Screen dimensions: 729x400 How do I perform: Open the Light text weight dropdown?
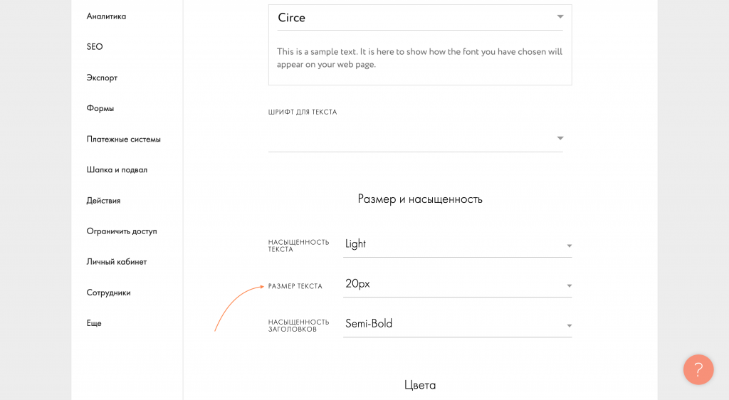pyautogui.click(x=457, y=244)
